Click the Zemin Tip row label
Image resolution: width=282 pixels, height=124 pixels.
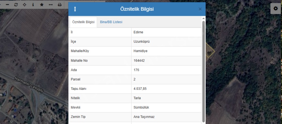[x=78, y=117]
